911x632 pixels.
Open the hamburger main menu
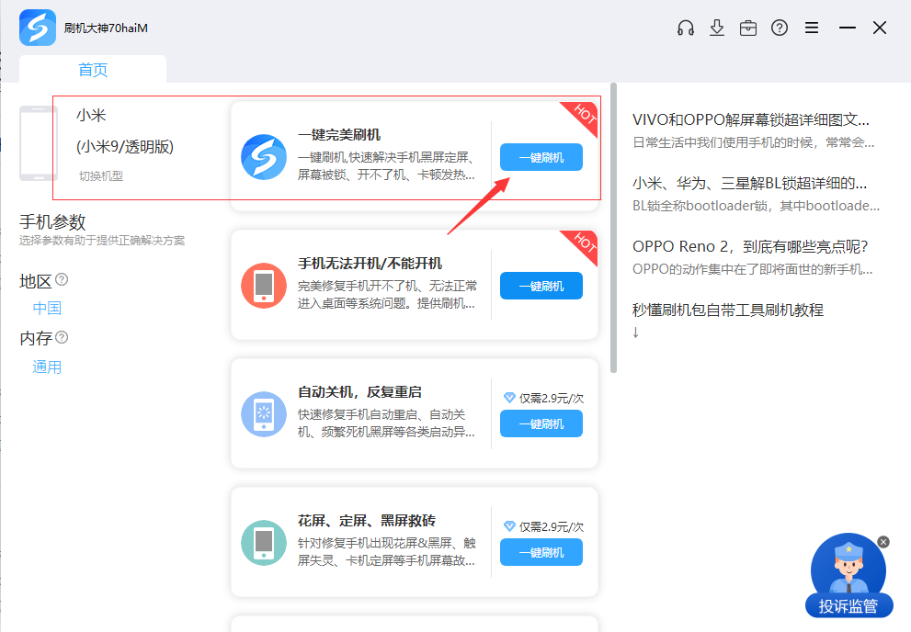(812, 28)
